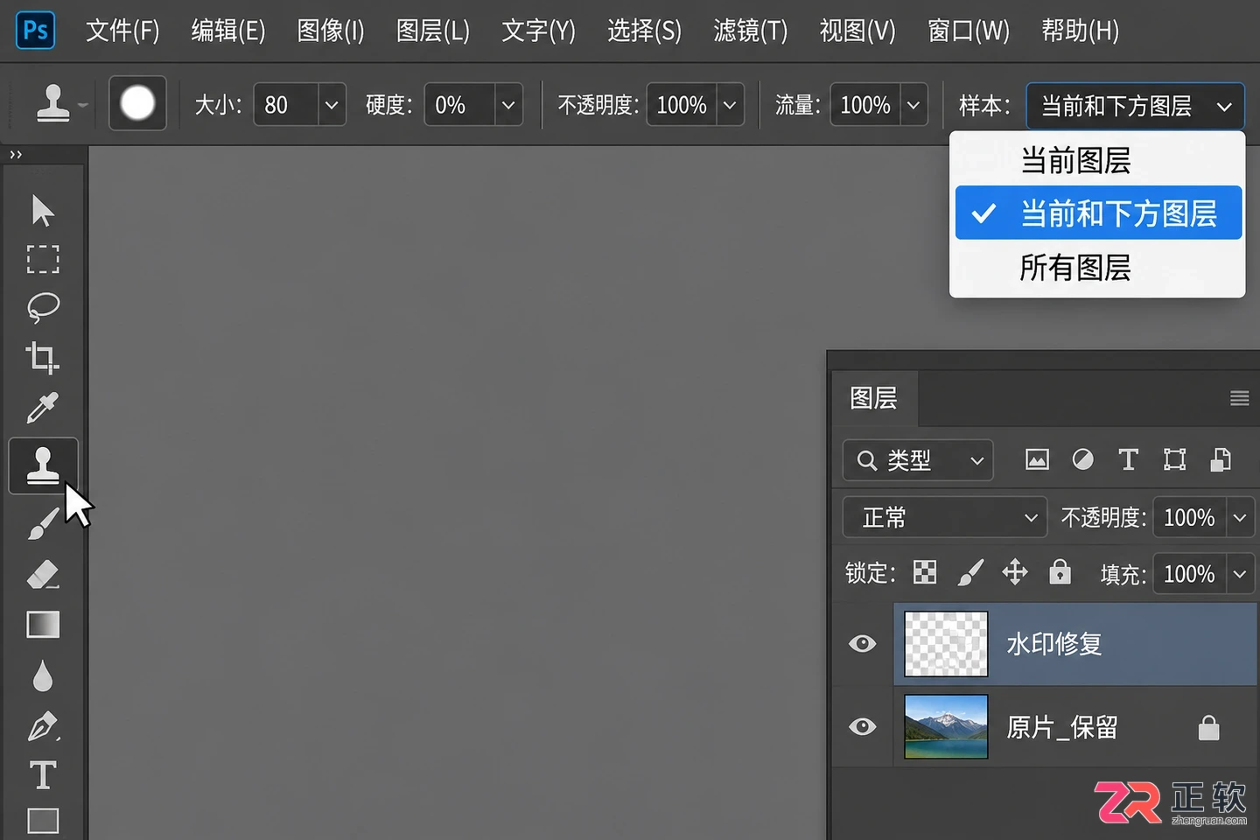Expand the options bar 不透明度 dropdown arrow
Screen dimensions: 1260x840
point(730,105)
